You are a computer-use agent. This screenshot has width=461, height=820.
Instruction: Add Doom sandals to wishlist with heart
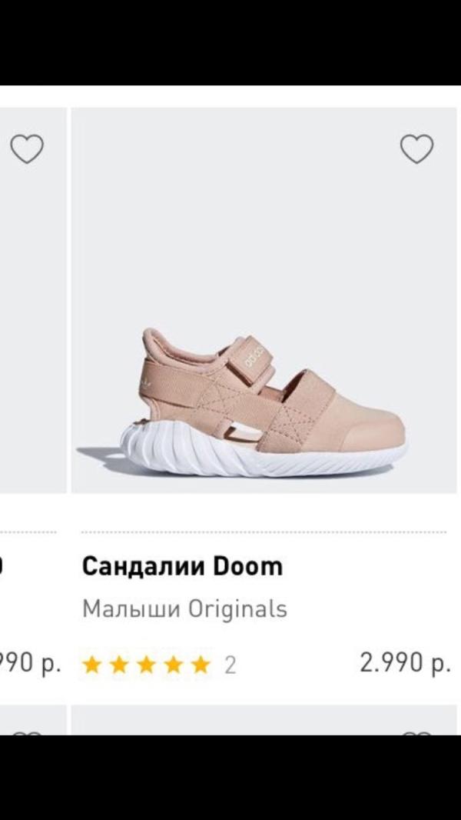[416, 149]
